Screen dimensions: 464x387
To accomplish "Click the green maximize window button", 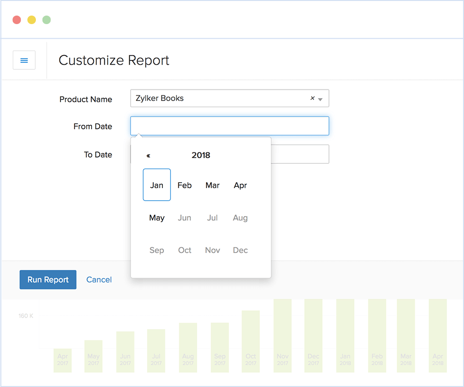I will (46, 20).
